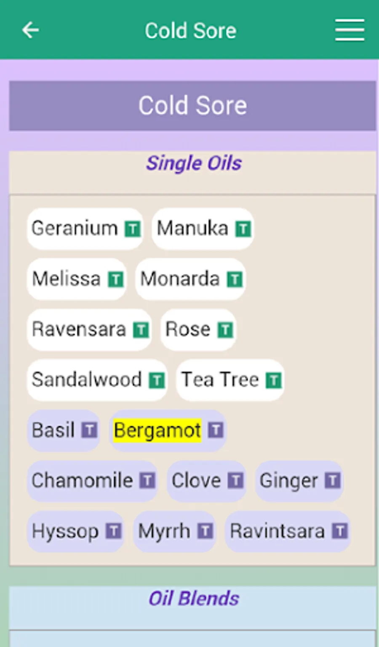Tap the Chamomile oil chip
This screenshot has width=379, height=647.
point(82,481)
